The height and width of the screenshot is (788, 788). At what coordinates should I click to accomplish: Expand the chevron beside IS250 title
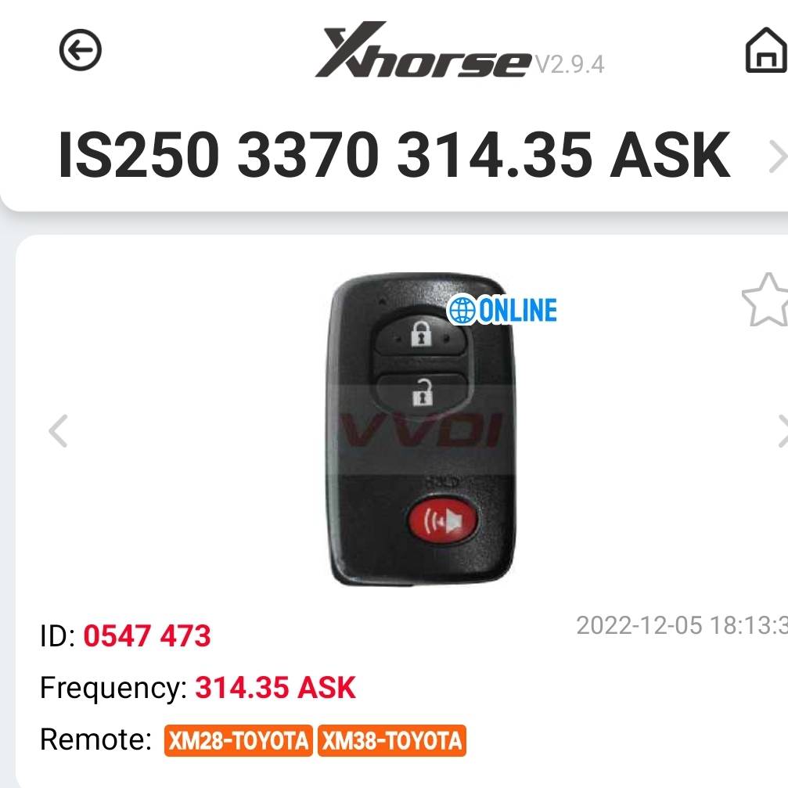[778, 157]
